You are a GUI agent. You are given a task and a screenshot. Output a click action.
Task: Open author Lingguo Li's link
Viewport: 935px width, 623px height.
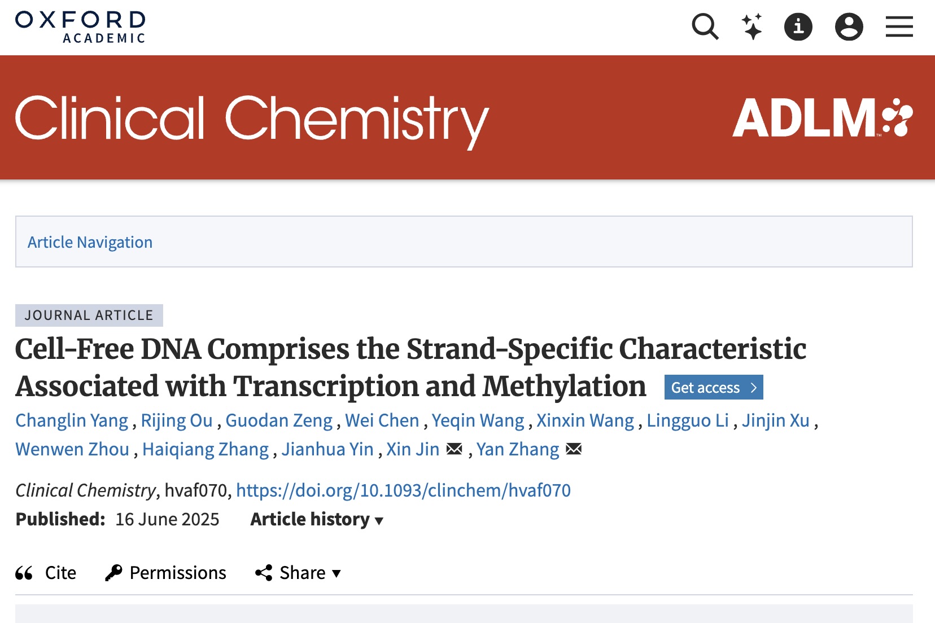point(688,420)
